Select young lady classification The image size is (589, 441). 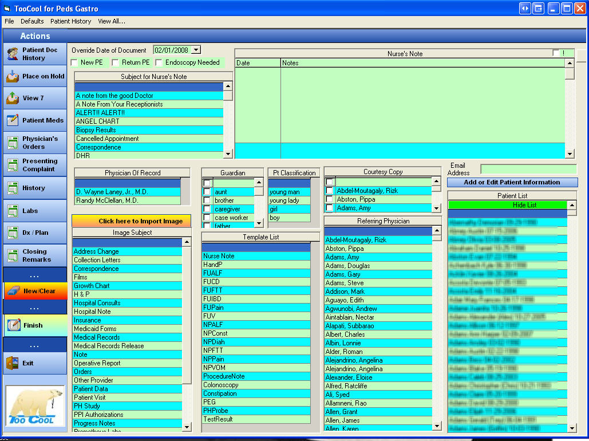[289, 200]
